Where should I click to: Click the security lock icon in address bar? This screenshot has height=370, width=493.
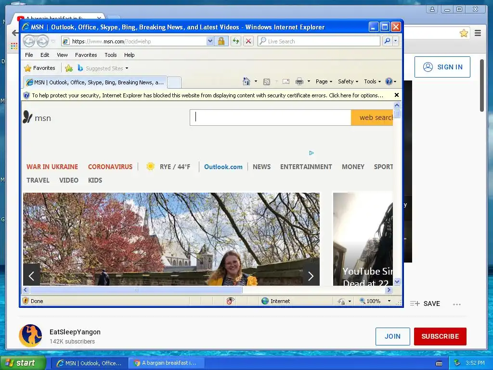click(x=221, y=41)
